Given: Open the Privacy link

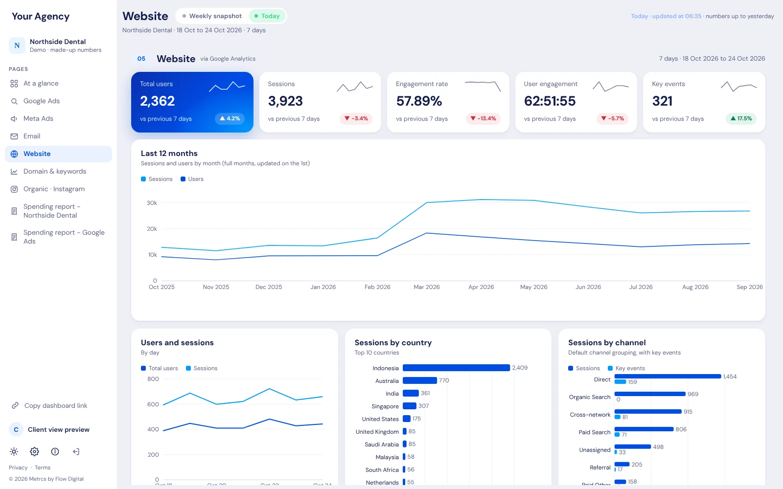Looking at the screenshot, I should 18,467.
